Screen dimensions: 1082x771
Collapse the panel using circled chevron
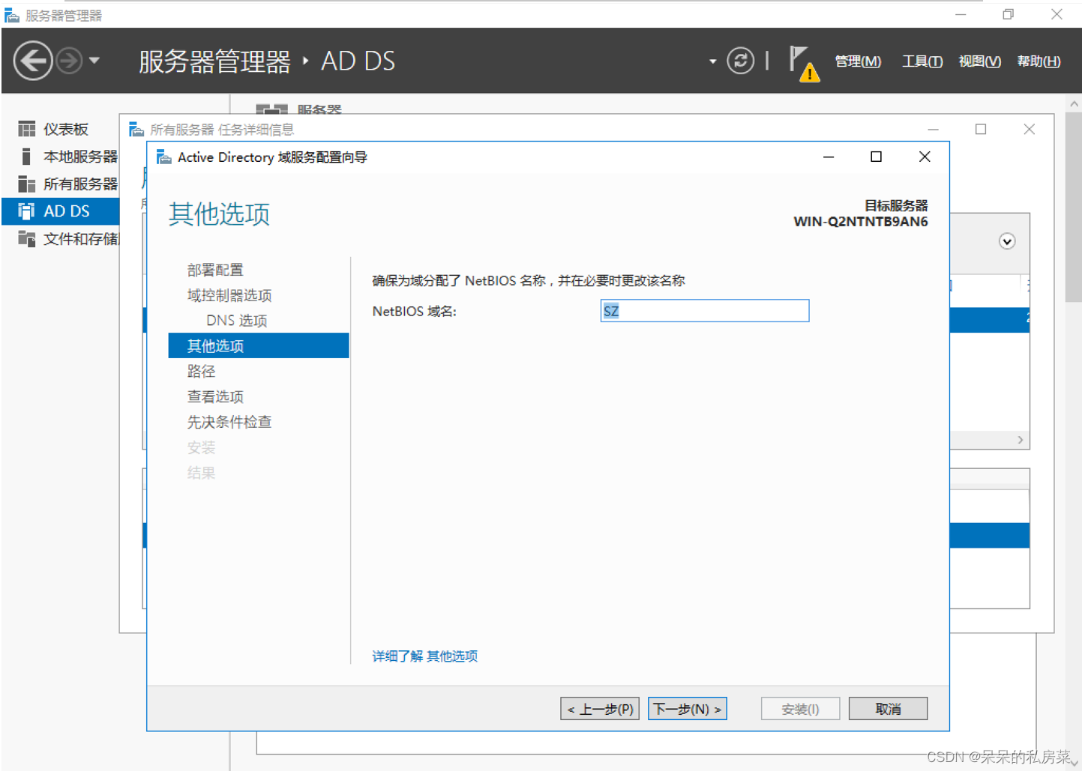tap(1007, 241)
